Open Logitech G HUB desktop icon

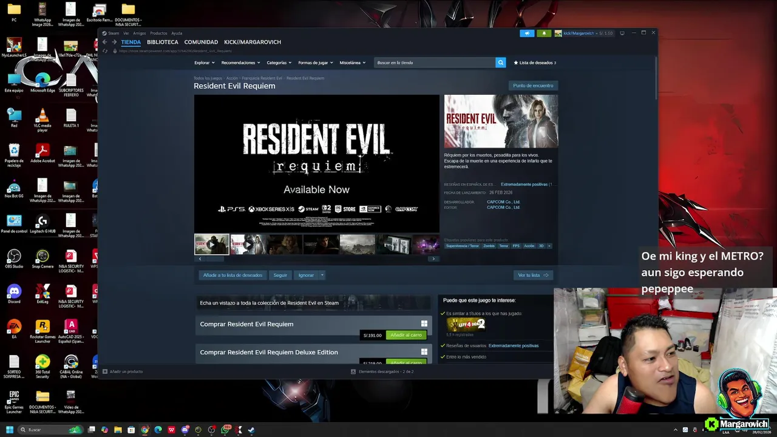[42, 224]
